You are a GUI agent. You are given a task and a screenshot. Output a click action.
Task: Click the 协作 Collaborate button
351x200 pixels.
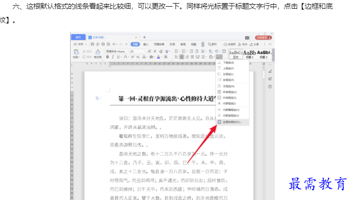(243, 45)
